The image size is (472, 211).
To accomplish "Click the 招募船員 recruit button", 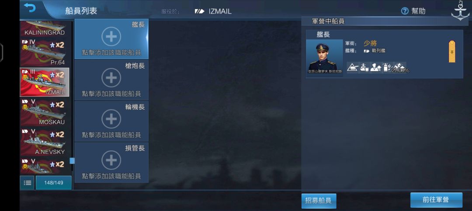I will pyautogui.click(x=319, y=201).
